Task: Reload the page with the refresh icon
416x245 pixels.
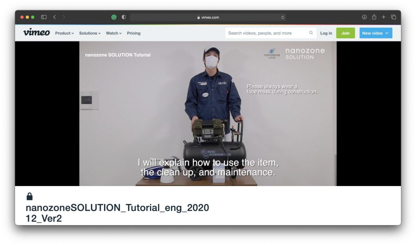Action: (x=283, y=17)
